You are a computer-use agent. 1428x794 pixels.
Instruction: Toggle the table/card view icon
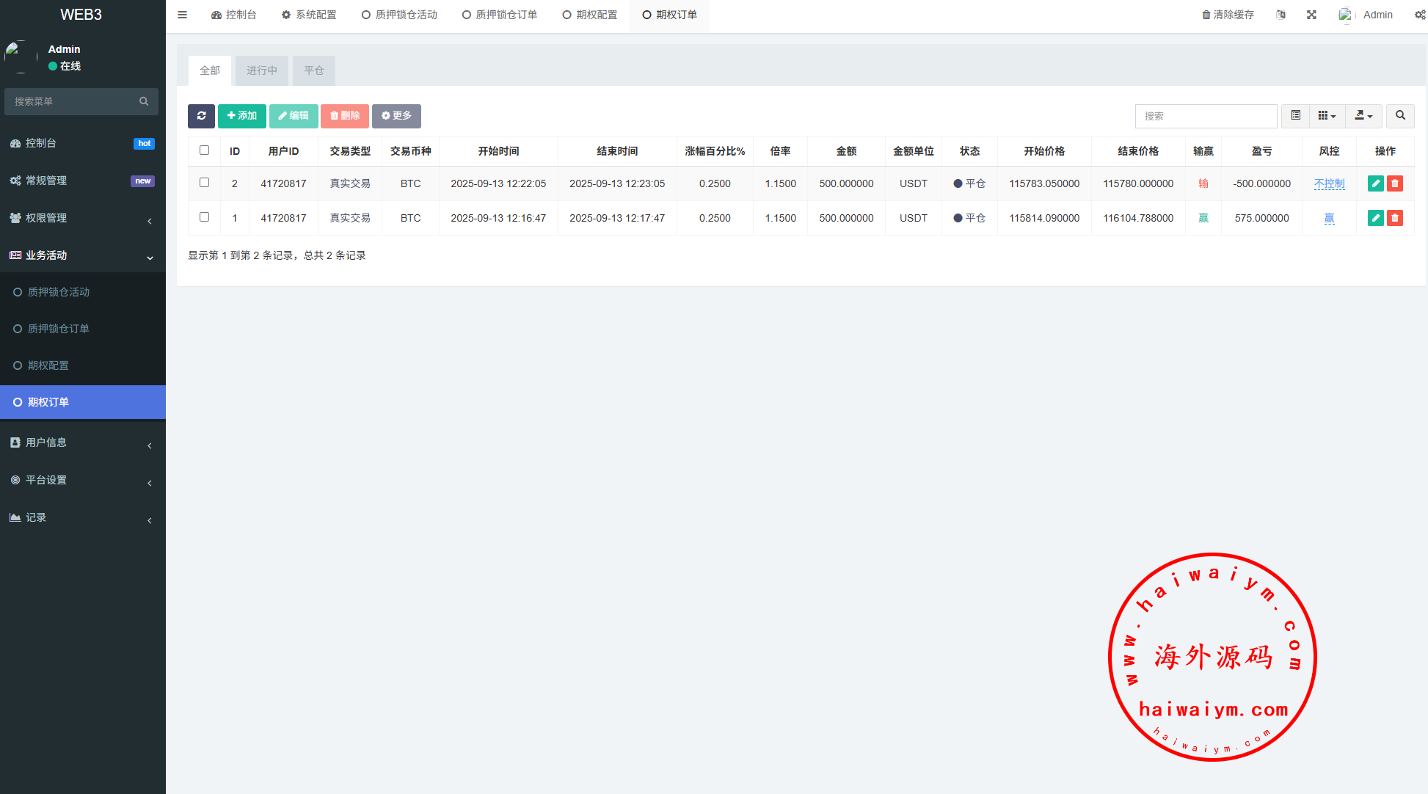tap(1295, 116)
